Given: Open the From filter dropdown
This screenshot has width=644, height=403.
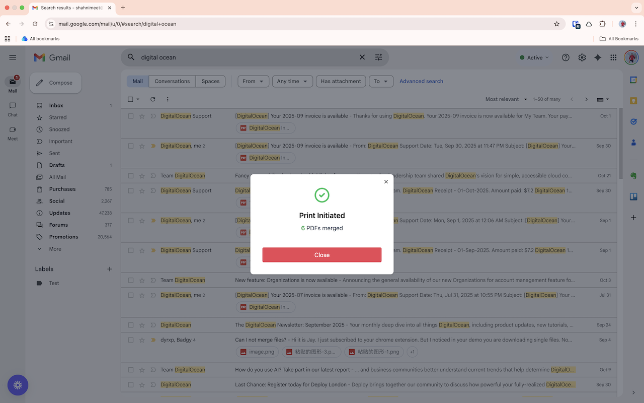Looking at the screenshot, I should point(253,81).
